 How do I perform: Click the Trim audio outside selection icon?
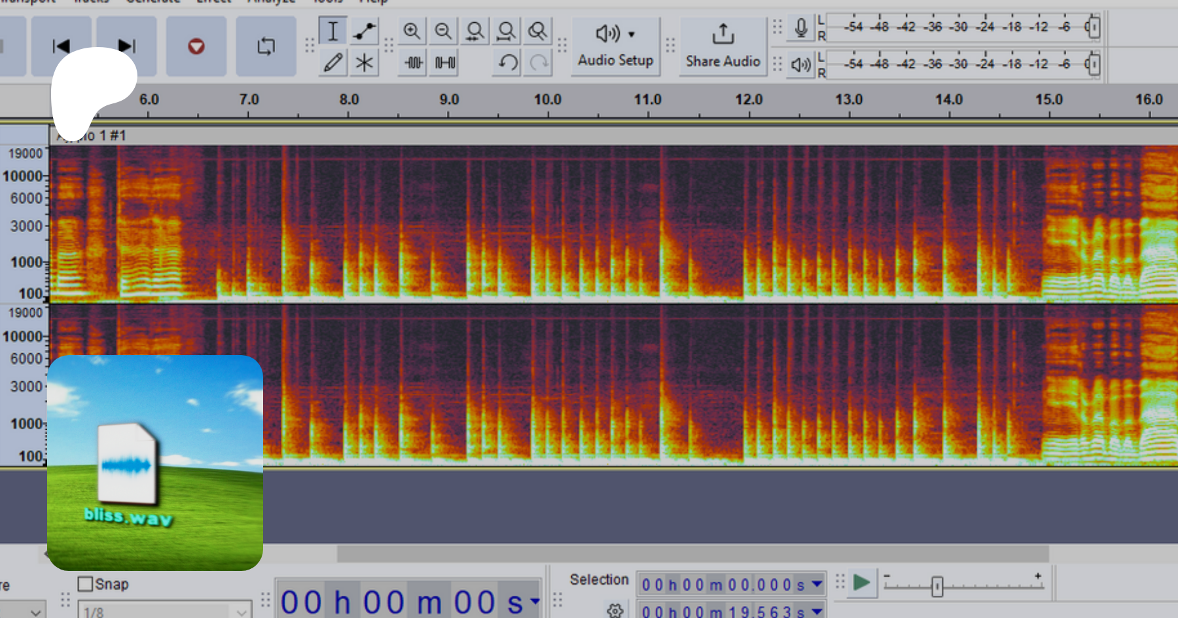(413, 63)
